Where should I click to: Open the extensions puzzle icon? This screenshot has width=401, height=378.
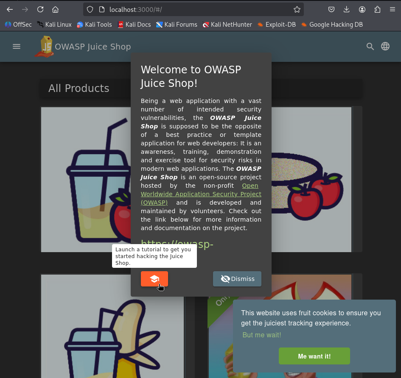[x=377, y=10]
